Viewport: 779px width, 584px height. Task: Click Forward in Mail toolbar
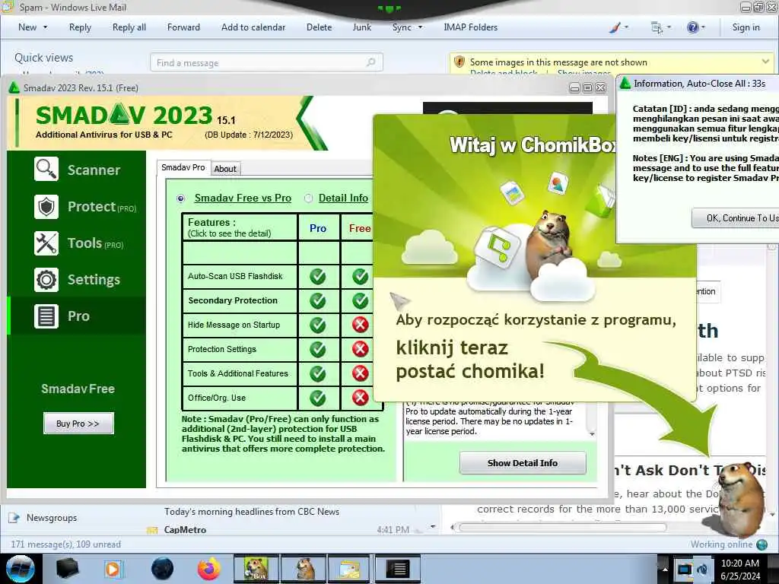coord(183,27)
